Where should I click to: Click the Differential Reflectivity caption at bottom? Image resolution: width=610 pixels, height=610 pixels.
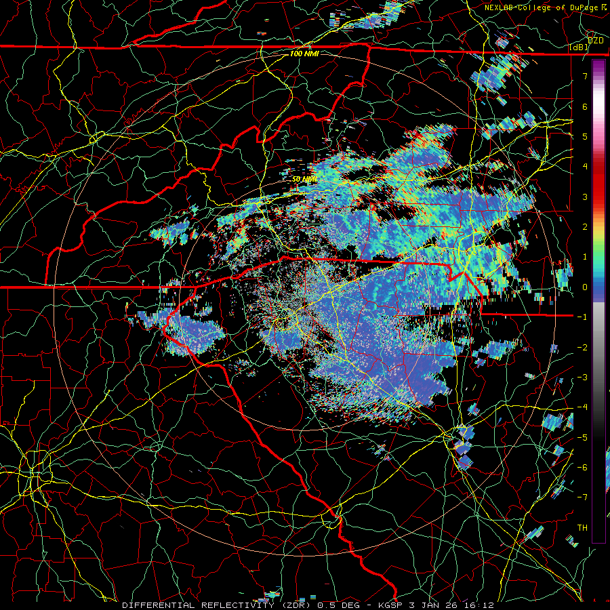click(x=308, y=605)
